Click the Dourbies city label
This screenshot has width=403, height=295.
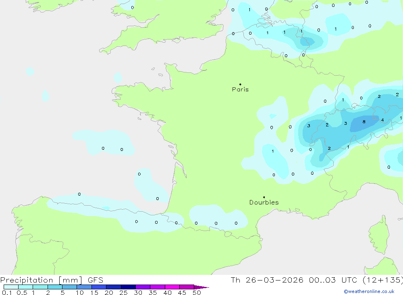pos(264,202)
